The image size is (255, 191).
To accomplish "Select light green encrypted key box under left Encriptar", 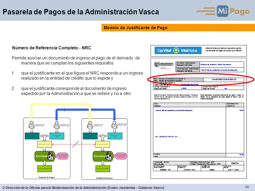I will point(45,169).
